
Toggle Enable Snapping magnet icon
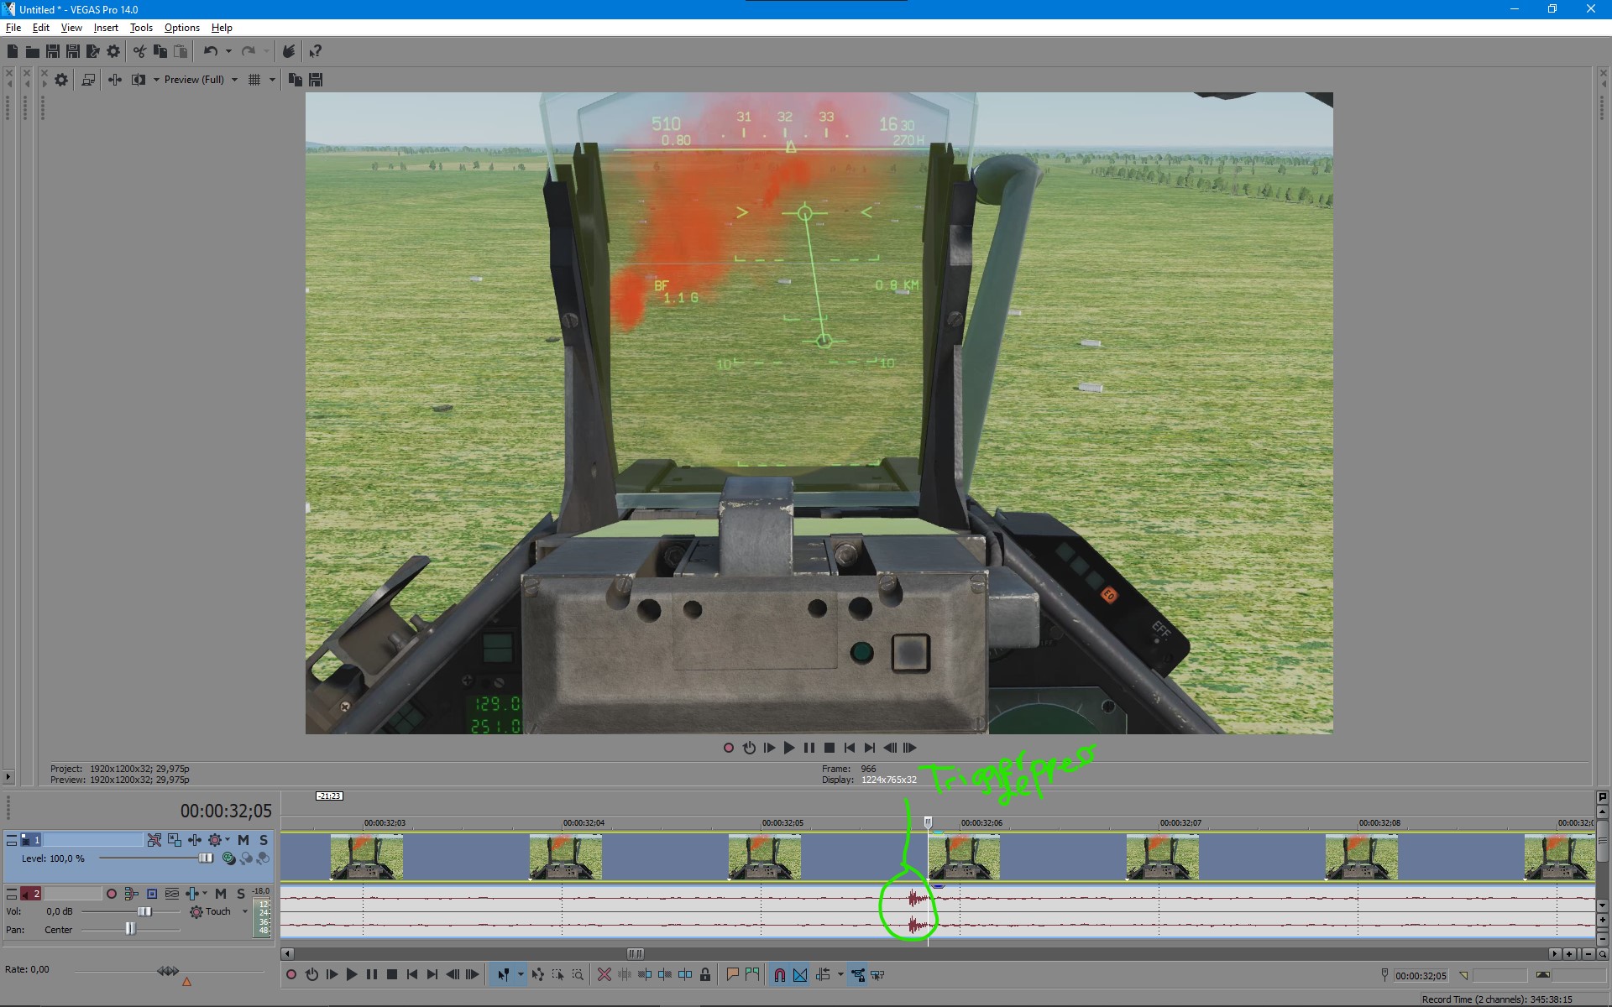point(779,975)
